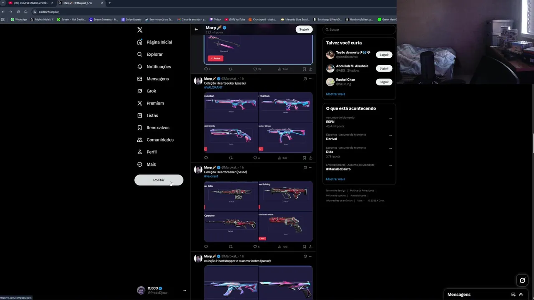Image resolution: width=534 pixels, height=300 pixels.
Task: Open the #MariaDoBairro trending topic
Action: coord(338,169)
